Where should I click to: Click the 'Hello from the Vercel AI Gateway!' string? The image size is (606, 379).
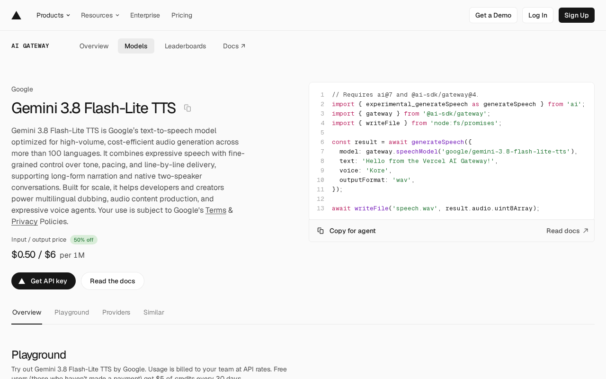click(x=428, y=161)
